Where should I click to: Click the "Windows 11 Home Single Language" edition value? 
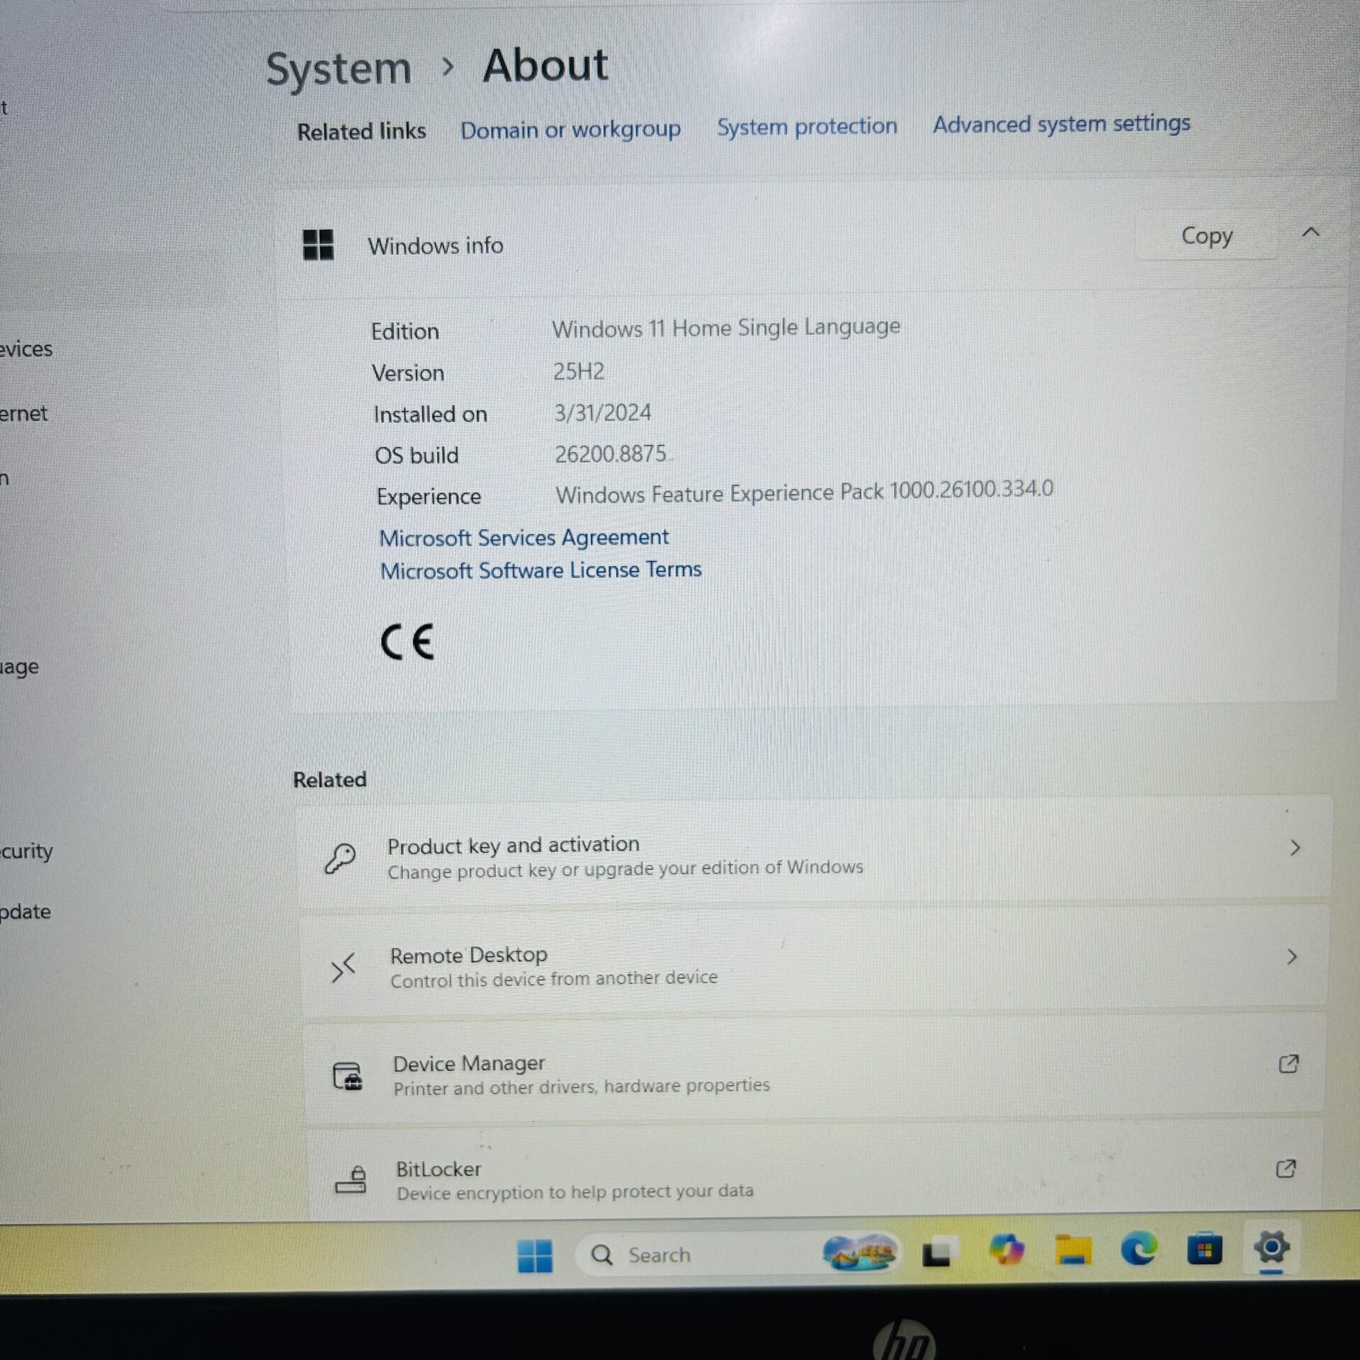click(x=726, y=327)
